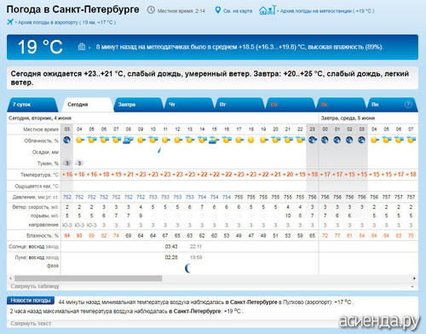This screenshot has height=334, width=426.
Task: Click the airplane icon for airport archive
Action: [x=10, y=22]
